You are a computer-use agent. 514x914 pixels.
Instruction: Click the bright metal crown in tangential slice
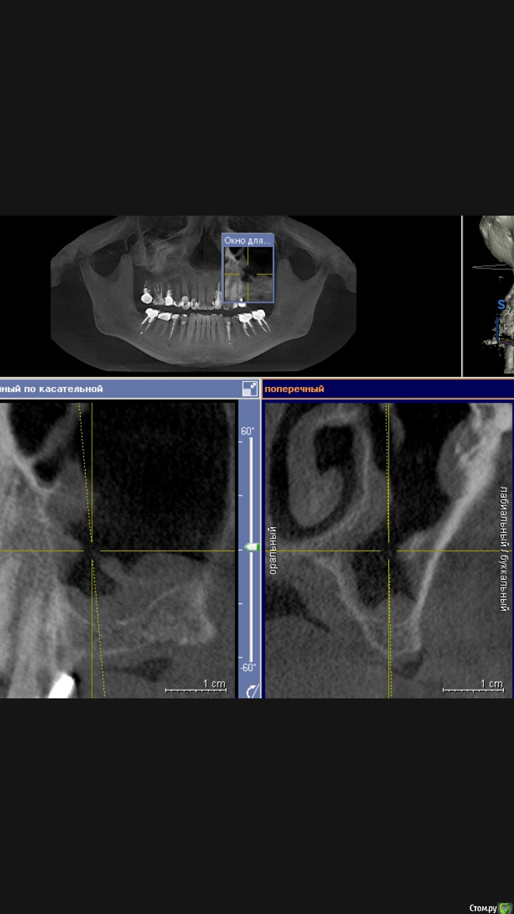[61, 685]
